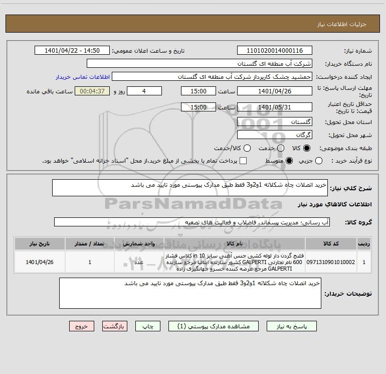Click requester field جمشید چشک کارپرداز

tap(212, 77)
